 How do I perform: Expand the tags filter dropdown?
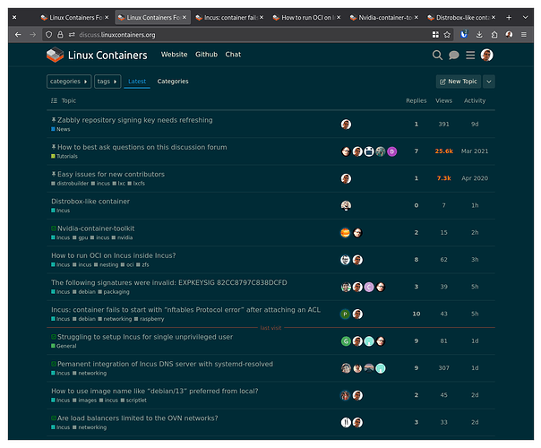108,82
